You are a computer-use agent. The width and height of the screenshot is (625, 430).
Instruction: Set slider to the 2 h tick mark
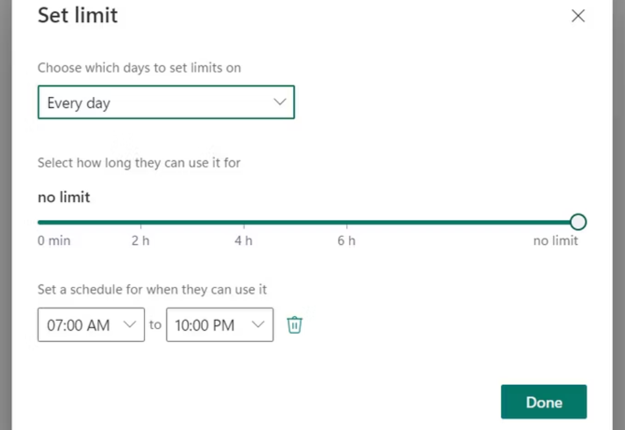[140, 222]
